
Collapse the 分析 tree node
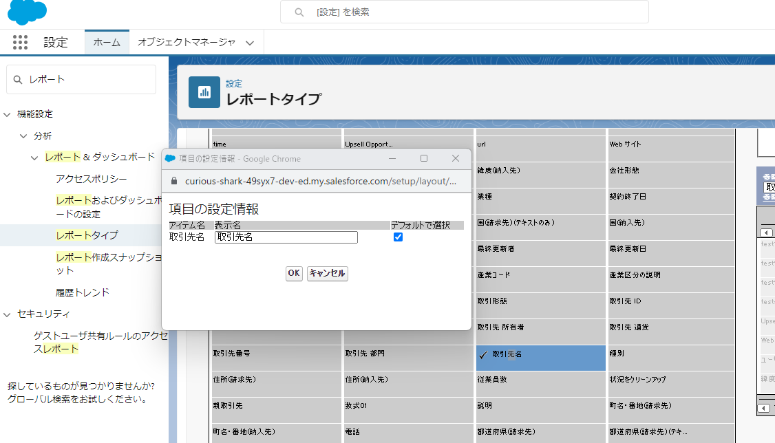[x=23, y=136]
